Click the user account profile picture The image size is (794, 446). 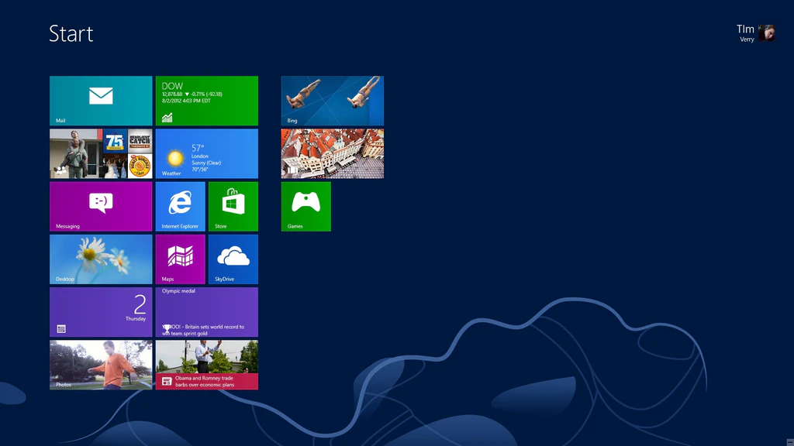coord(767,33)
